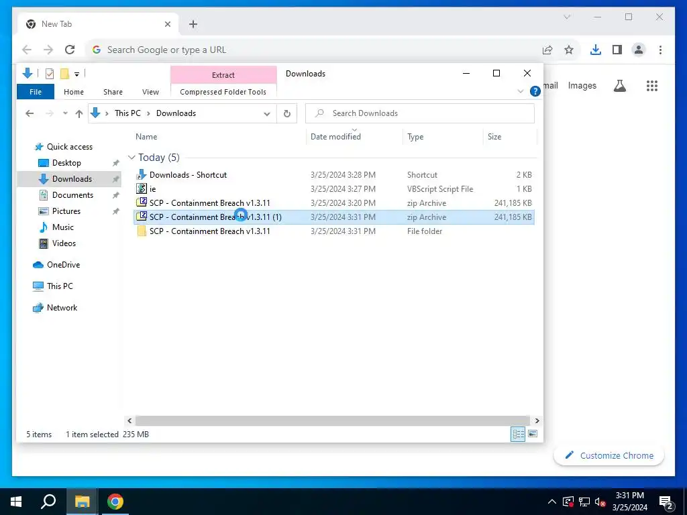687x515 pixels.
Task: Open Music in the navigation pane
Action: [x=62, y=227]
